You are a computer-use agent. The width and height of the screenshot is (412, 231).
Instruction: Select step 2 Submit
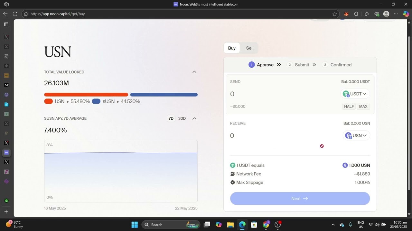point(298,65)
